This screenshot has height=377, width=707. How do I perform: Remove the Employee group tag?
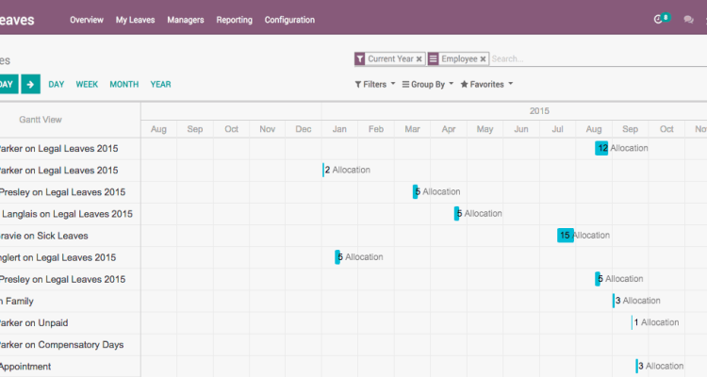[483, 59]
